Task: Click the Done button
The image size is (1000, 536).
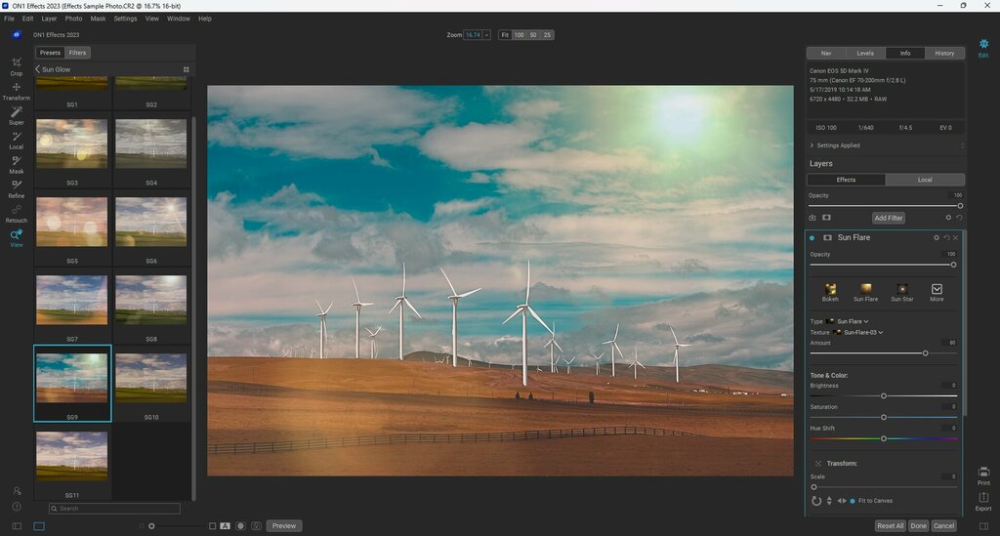Action: click(x=918, y=526)
